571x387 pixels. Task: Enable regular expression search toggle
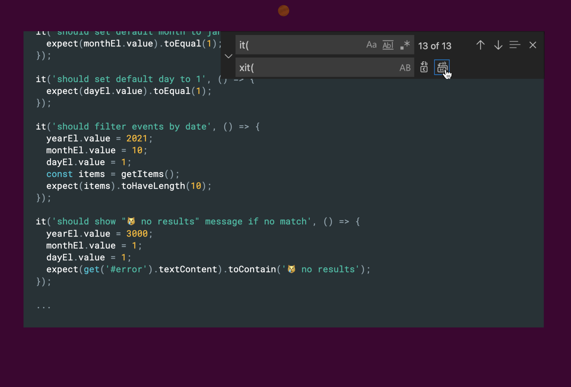click(x=405, y=45)
